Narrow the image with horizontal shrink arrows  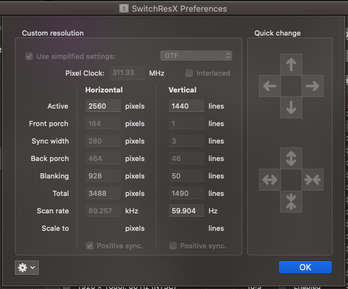pos(312,180)
